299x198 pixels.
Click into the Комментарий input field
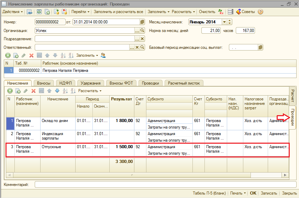coord(165,185)
